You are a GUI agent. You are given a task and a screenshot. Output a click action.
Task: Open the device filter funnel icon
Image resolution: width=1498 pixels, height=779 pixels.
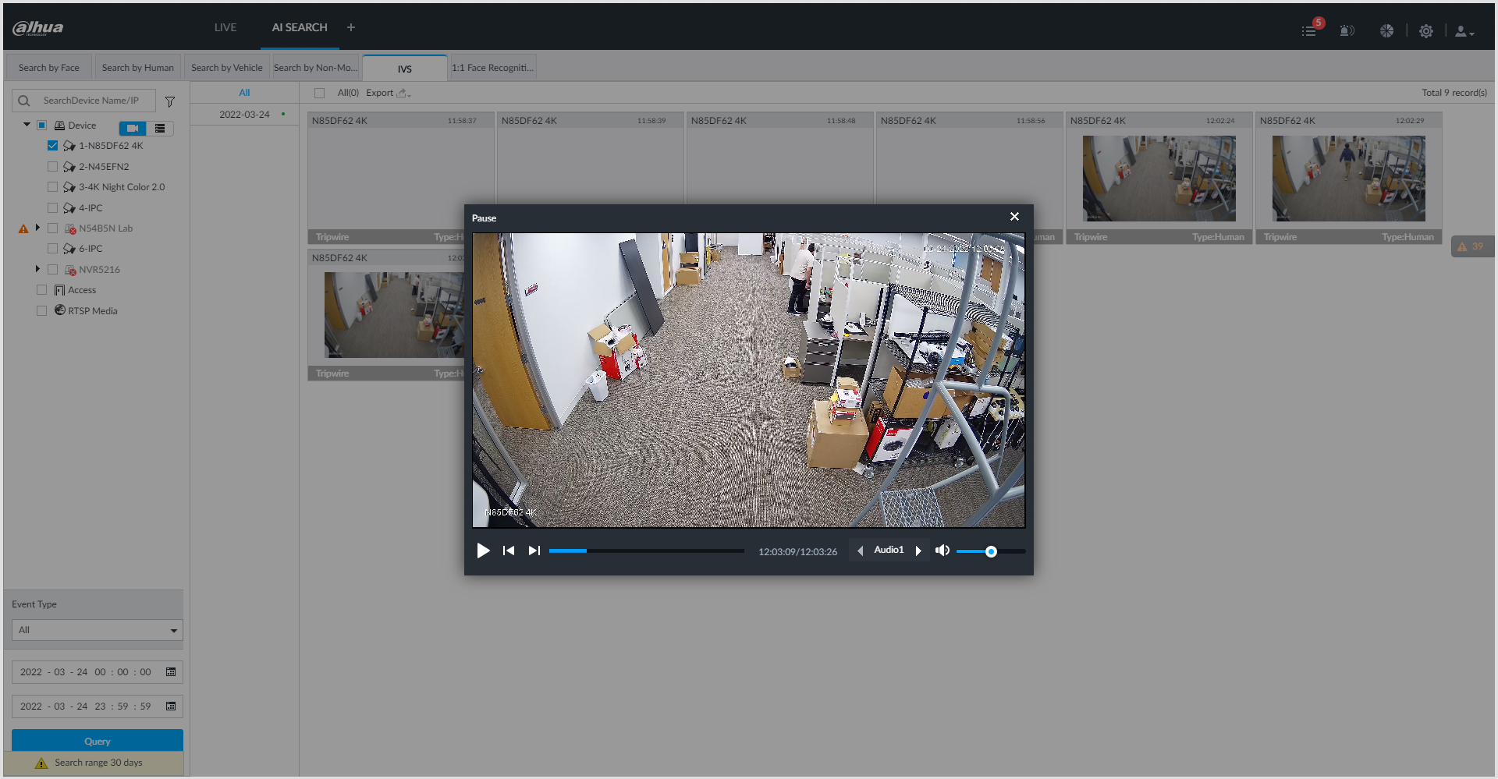pos(170,101)
